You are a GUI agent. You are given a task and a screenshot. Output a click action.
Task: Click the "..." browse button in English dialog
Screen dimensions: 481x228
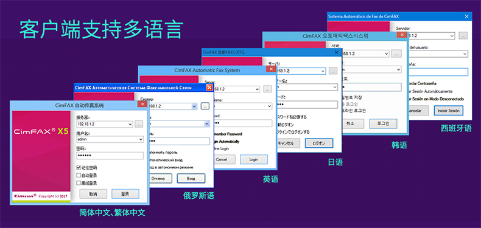pos(267,89)
